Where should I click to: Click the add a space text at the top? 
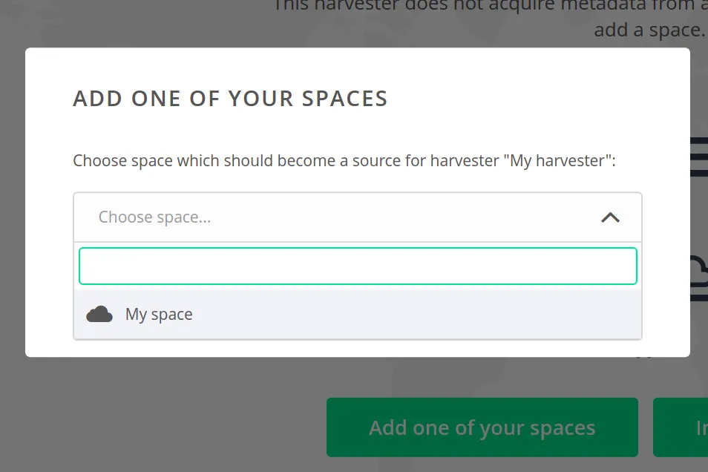point(648,29)
